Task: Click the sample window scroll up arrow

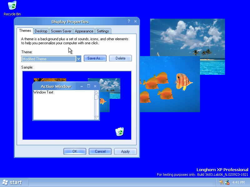Action: click(96, 92)
